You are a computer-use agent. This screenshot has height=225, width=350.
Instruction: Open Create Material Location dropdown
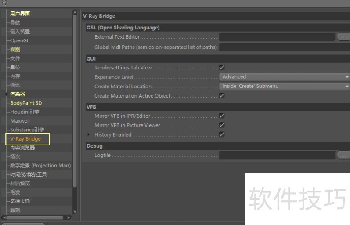point(284,87)
